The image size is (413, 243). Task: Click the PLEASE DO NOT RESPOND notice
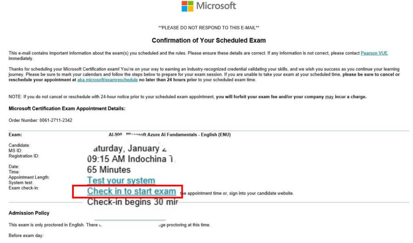(x=209, y=28)
